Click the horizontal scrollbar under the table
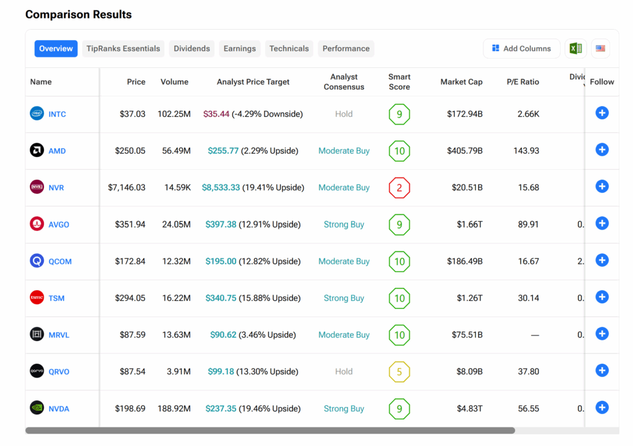Image resolution: width=633 pixels, height=446 pixels. click(270, 431)
